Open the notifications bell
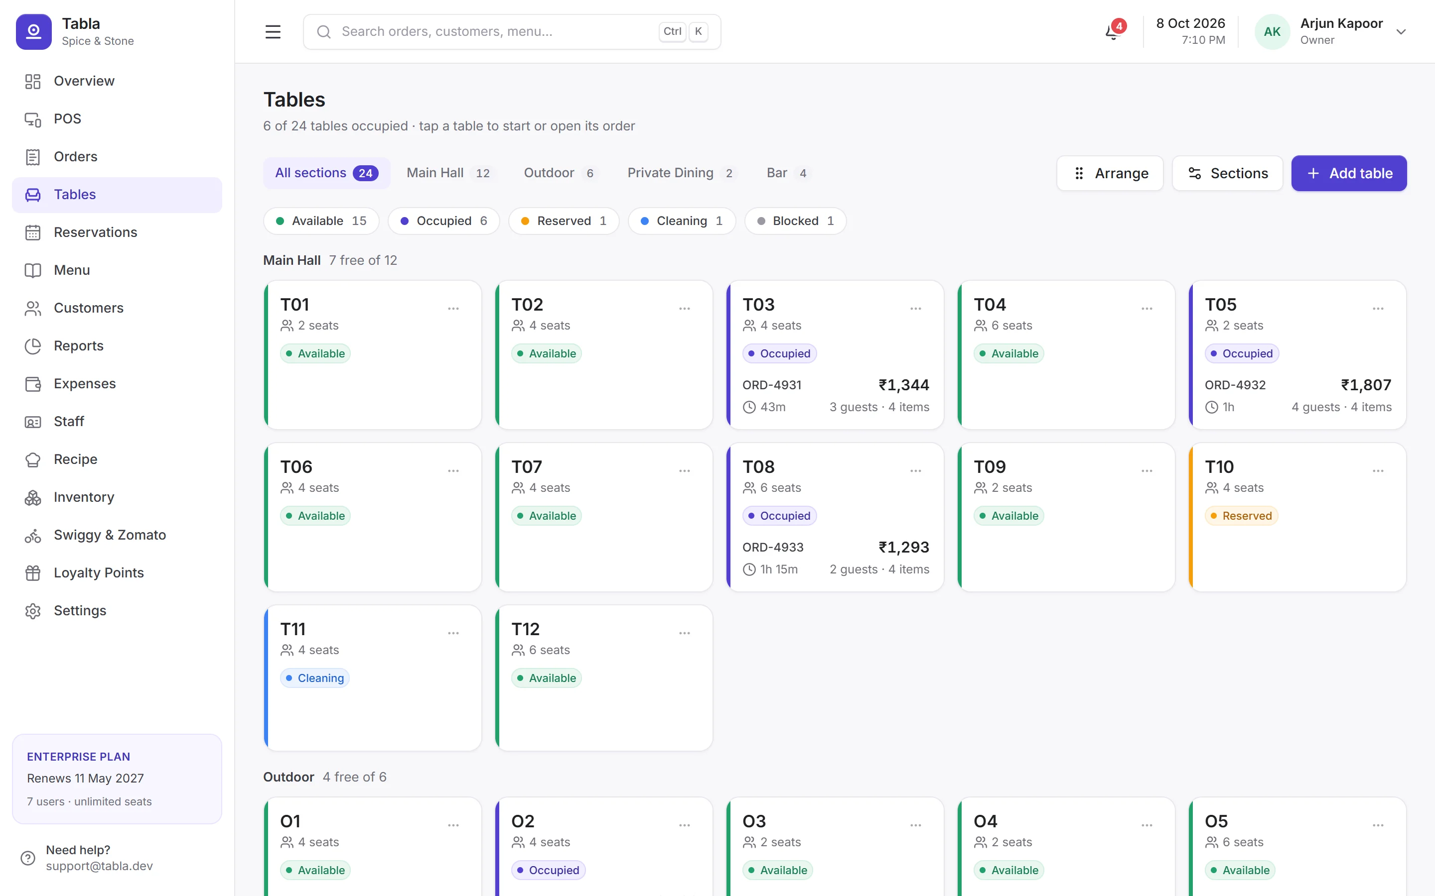 (x=1113, y=31)
